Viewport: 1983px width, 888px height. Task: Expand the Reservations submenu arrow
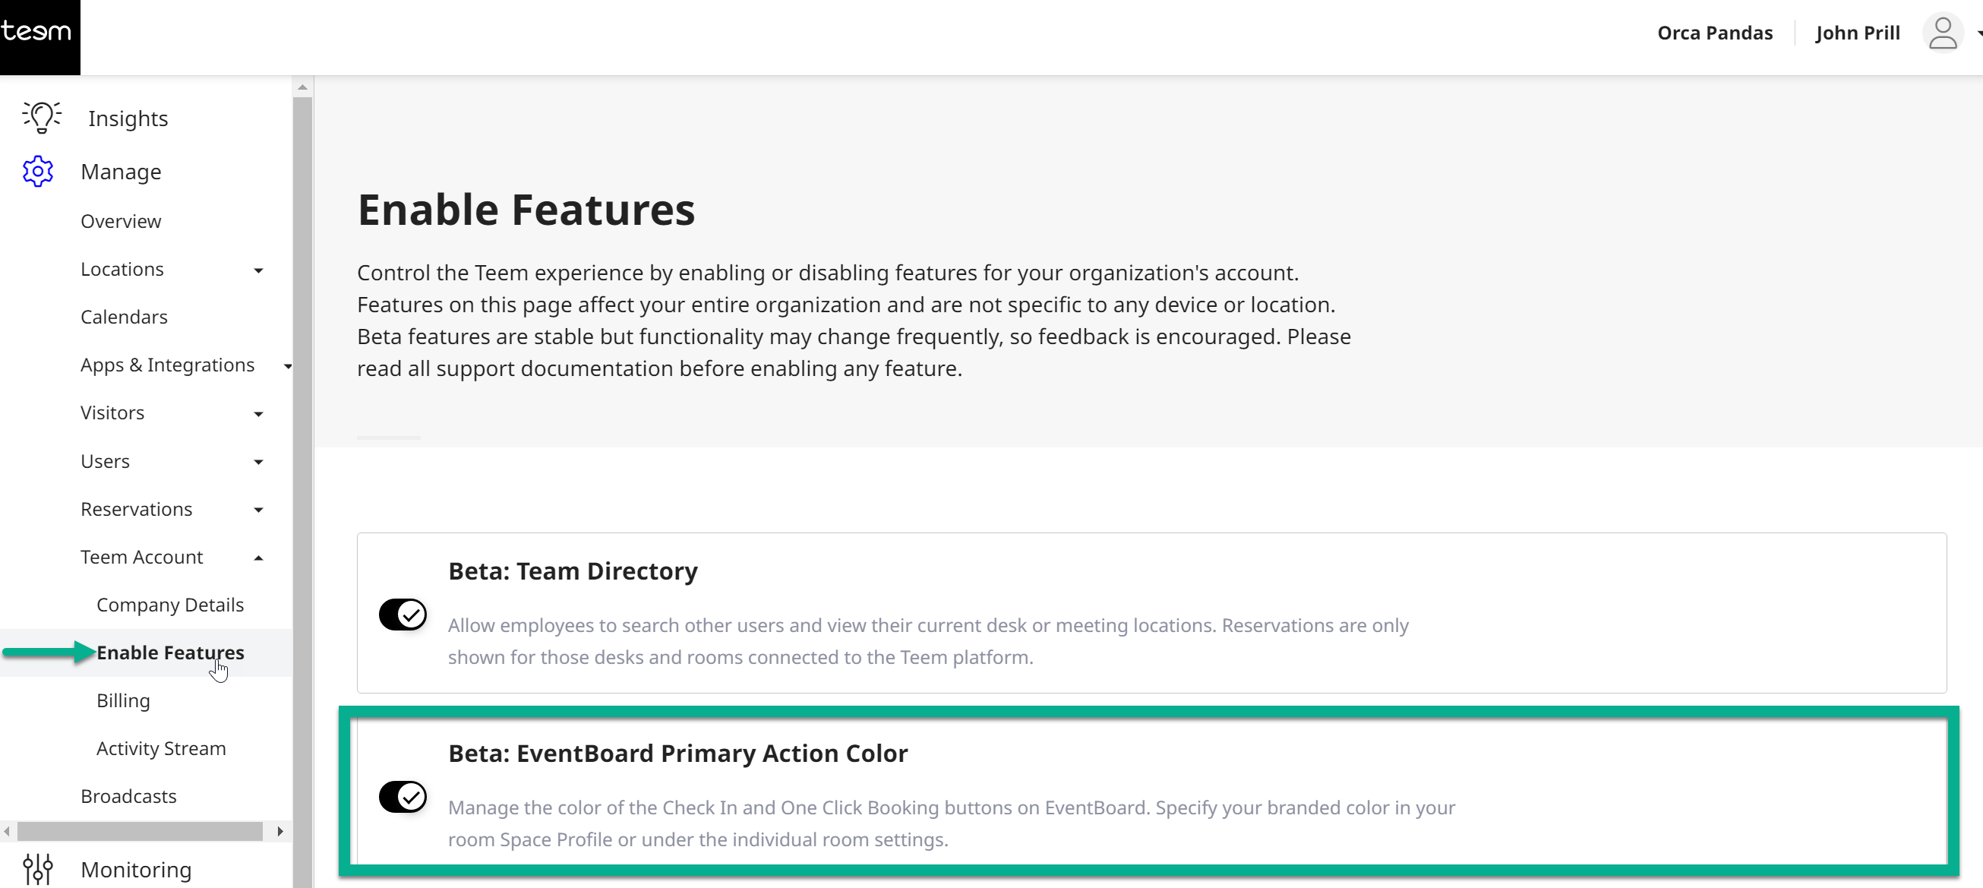point(259,510)
